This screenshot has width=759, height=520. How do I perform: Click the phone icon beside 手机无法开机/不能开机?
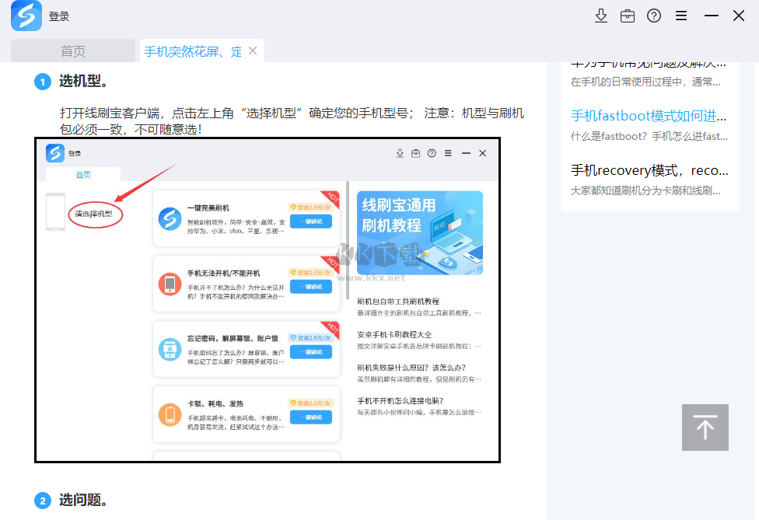click(170, 284)
